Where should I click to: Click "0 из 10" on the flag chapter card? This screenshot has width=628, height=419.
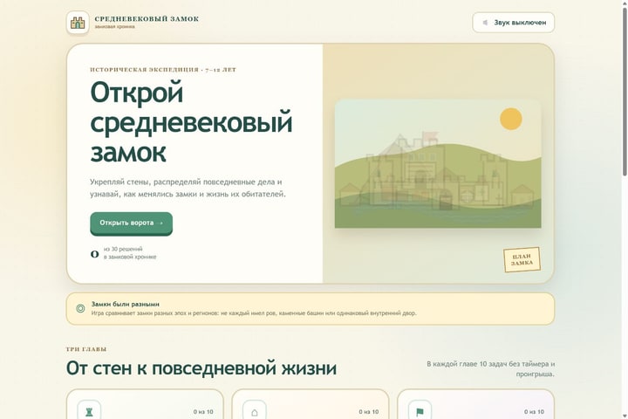coord(534,412)
